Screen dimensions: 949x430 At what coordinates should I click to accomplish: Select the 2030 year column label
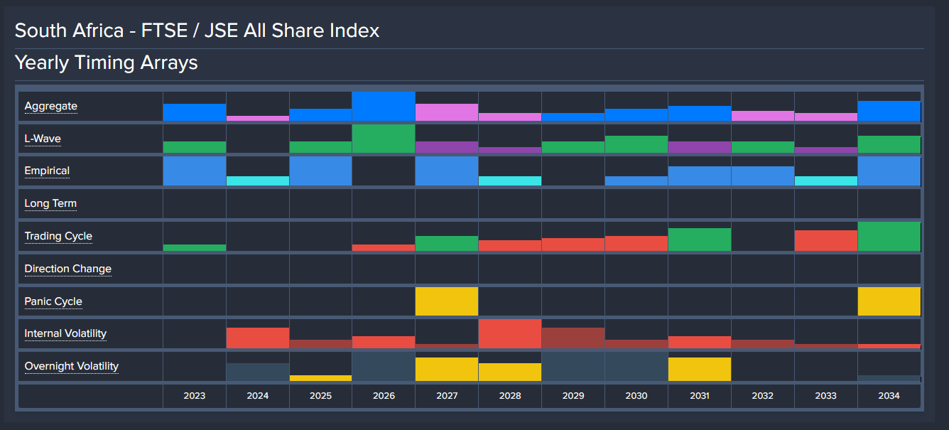click(x=636, y=396)
